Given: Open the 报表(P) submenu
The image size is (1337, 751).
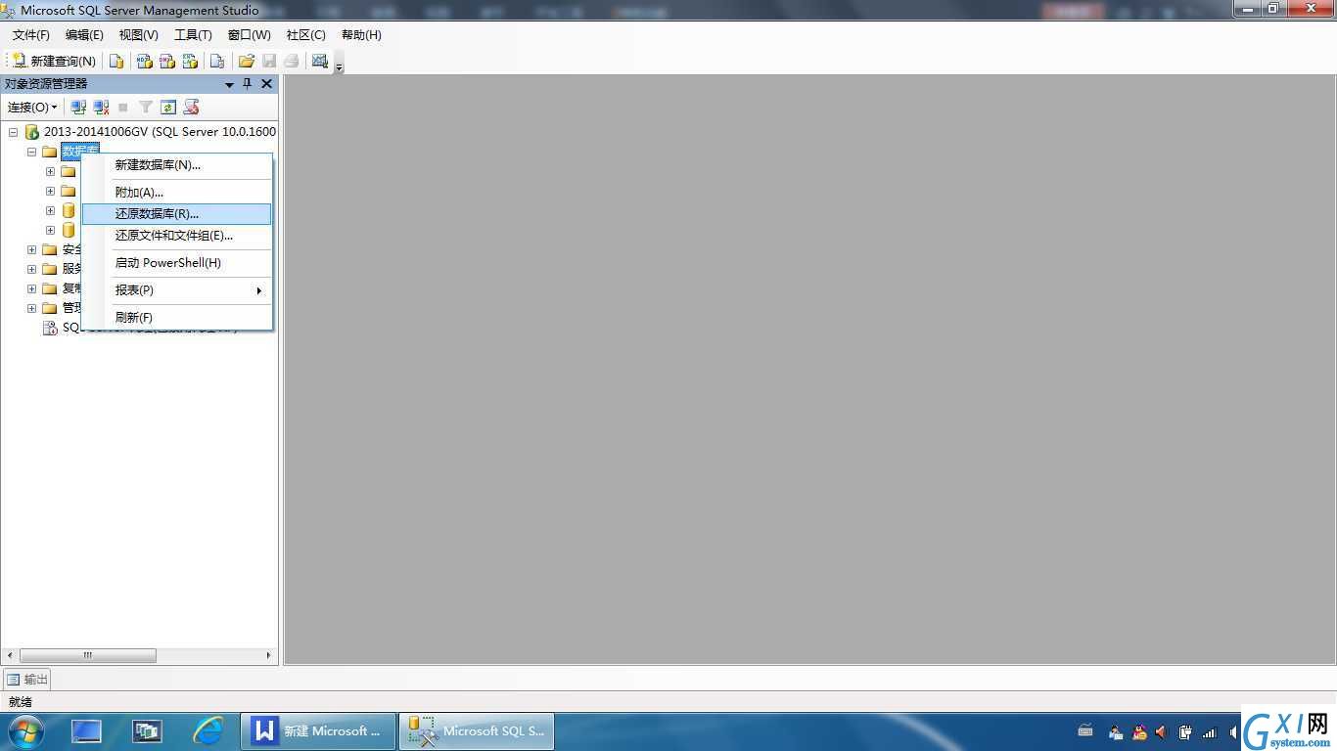Looking at the screenshot, I should tap(176, 290).
